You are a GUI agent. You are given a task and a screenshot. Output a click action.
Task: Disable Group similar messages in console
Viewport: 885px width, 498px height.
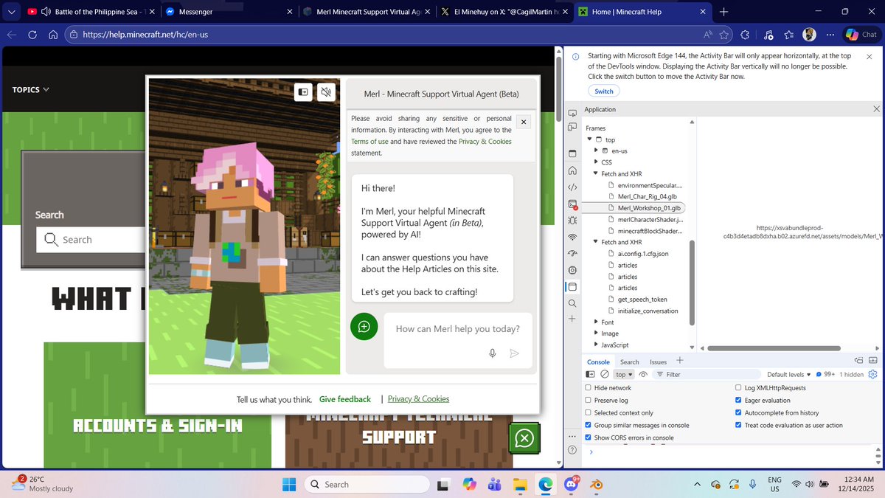tap(588, 426)
